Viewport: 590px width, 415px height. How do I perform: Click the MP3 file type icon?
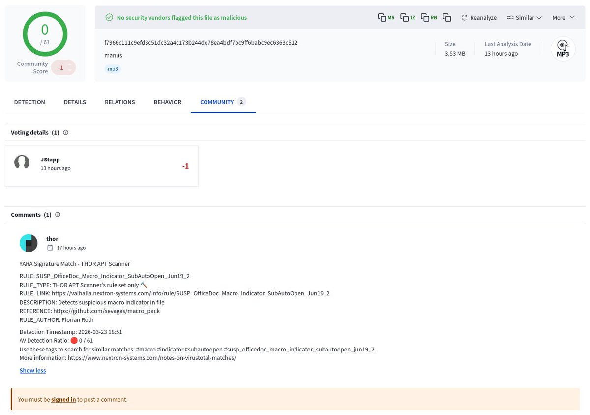point(562,48)
